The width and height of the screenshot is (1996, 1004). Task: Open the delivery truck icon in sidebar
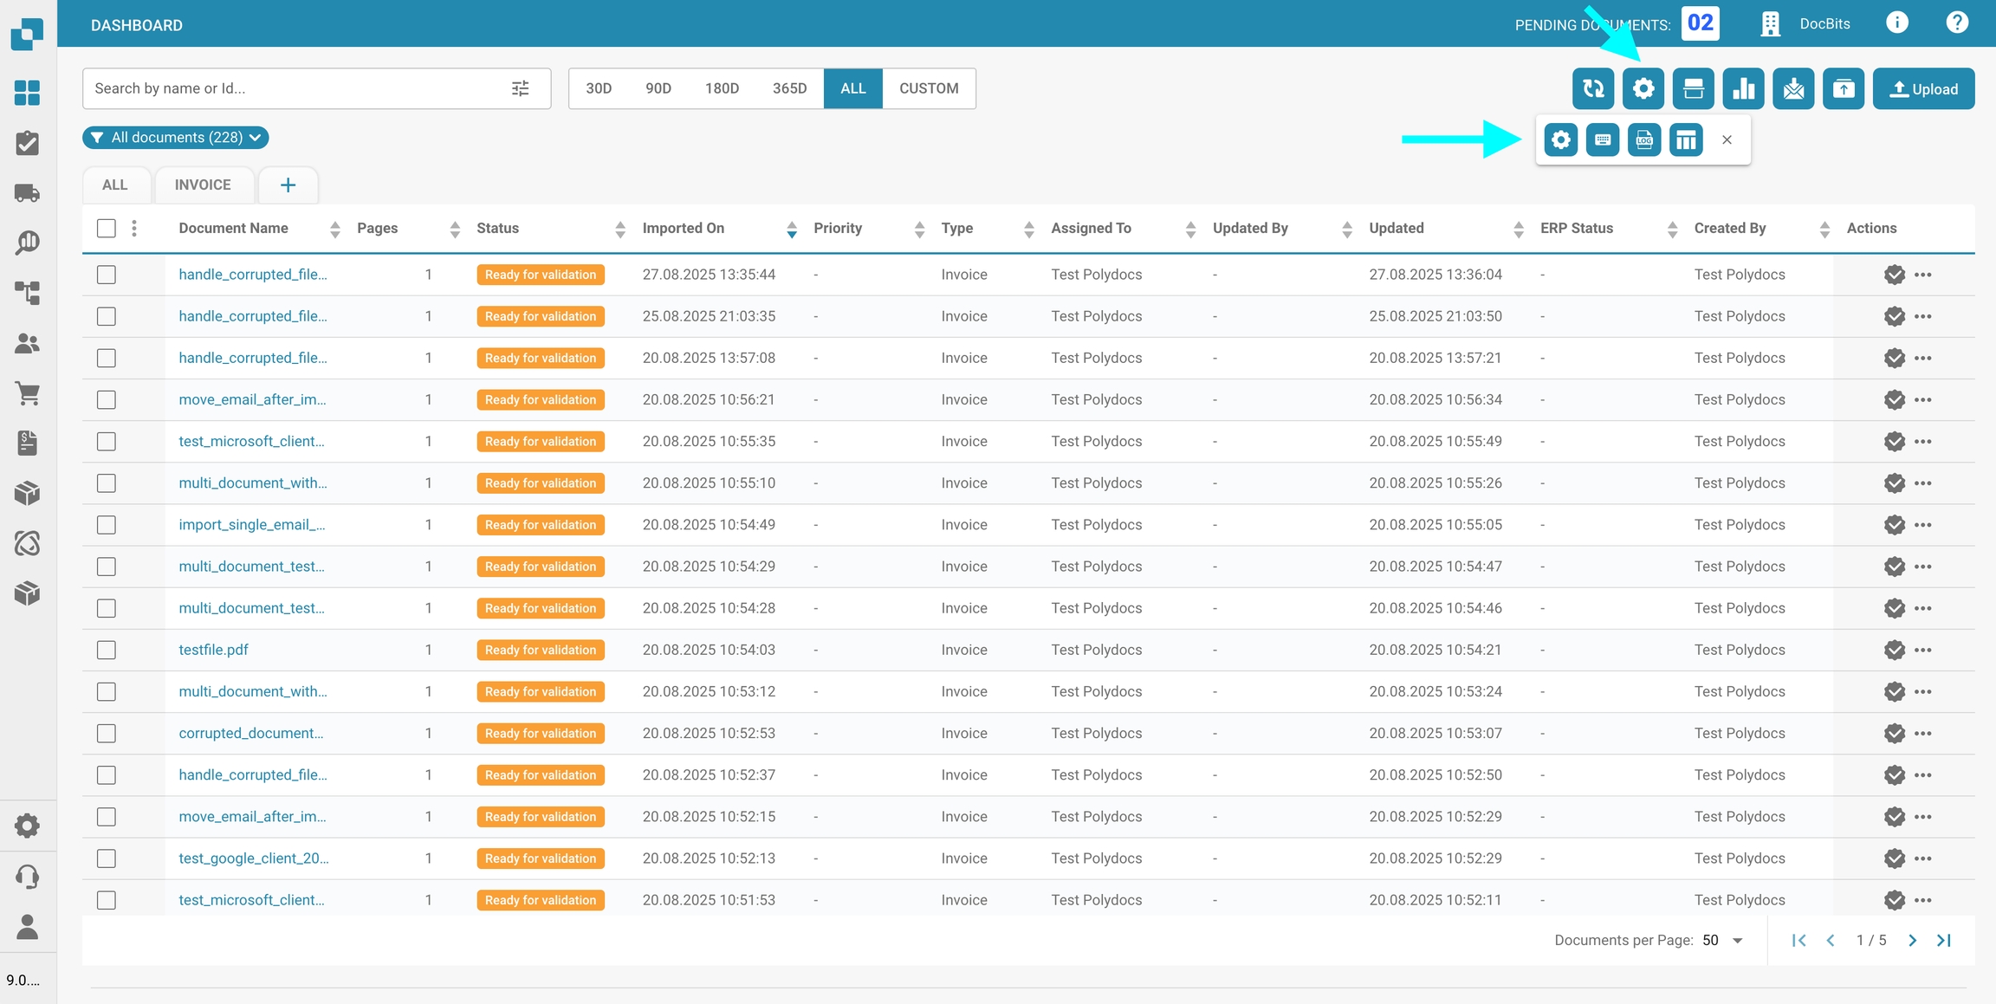point(27,193)
